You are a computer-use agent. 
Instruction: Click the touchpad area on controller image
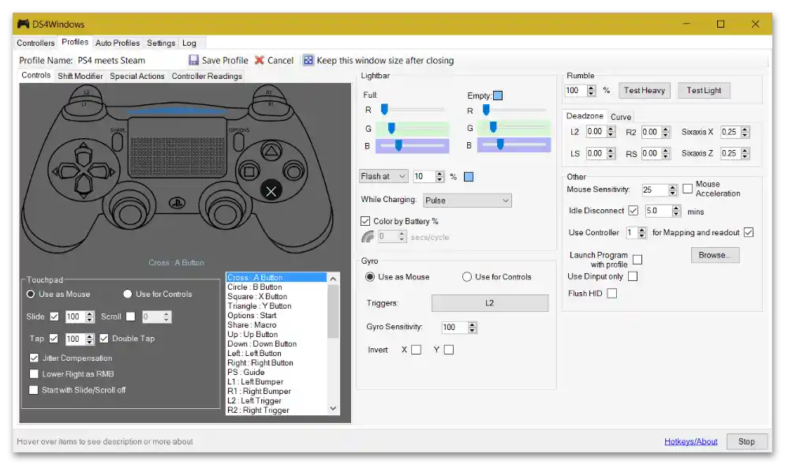click(x=177, y=147)
